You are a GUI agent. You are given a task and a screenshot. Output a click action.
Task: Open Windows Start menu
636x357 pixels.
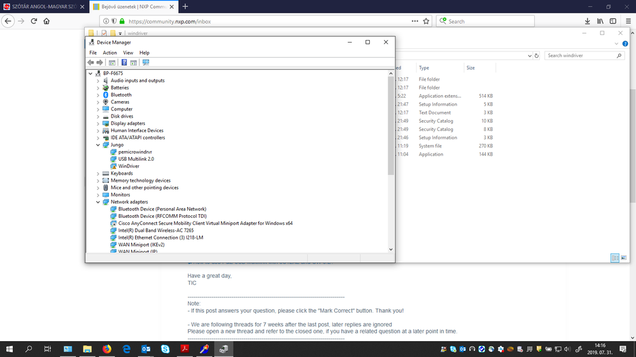[x=10, y=349]
